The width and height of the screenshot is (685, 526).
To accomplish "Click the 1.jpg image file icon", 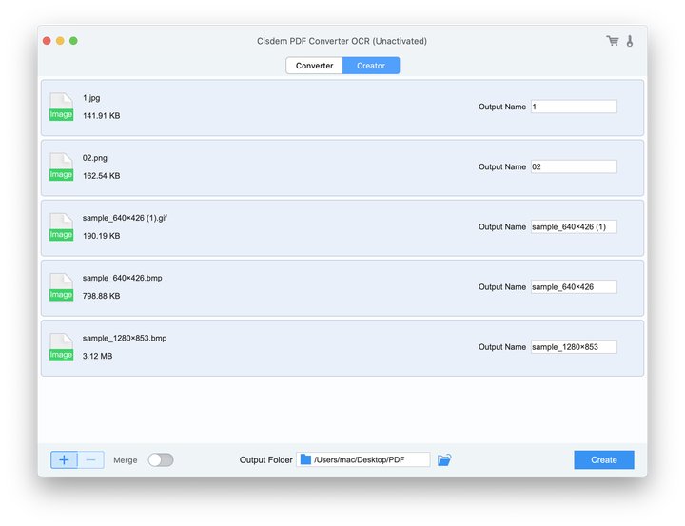I will [x=61, y=107].
